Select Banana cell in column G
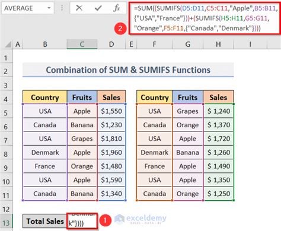The width and height of the screenshot is (281, 231). pos(188,152)
